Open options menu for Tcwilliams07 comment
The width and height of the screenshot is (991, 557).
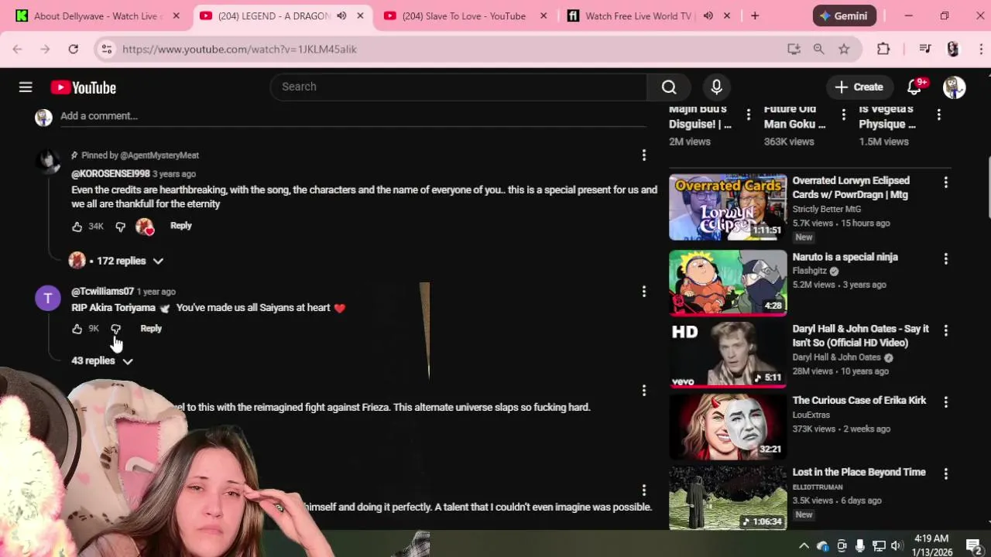643,292
